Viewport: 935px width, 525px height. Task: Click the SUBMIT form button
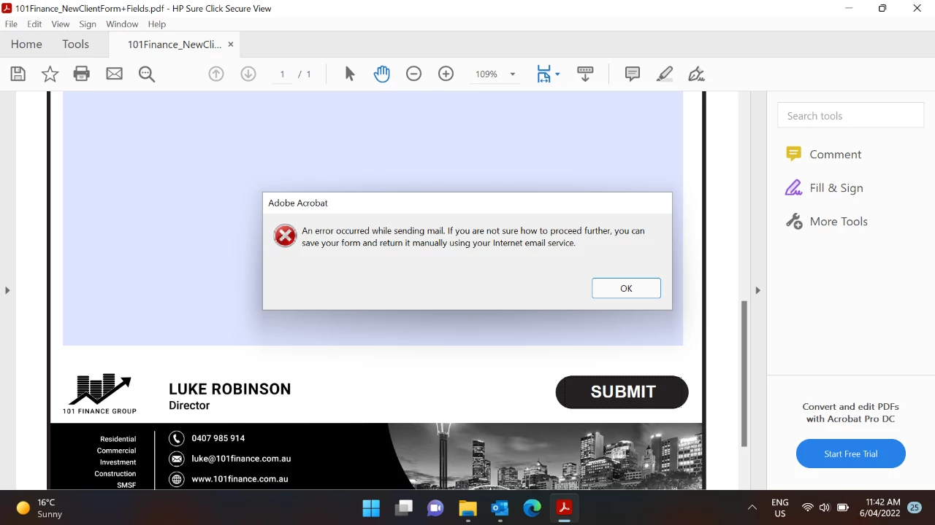(x=622, y=392)
